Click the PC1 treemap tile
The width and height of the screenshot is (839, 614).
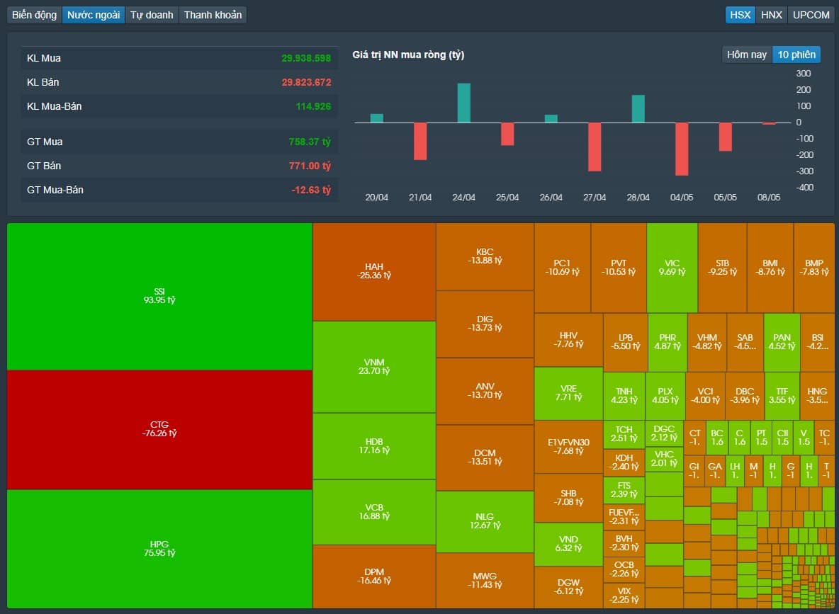pyautogui.click(x=563, y=268)
